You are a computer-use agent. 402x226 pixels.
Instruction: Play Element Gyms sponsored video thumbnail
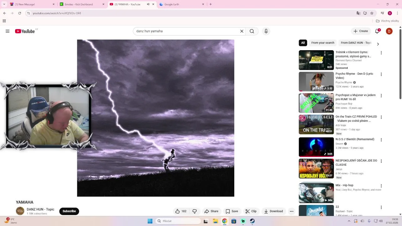pos(316,60)
